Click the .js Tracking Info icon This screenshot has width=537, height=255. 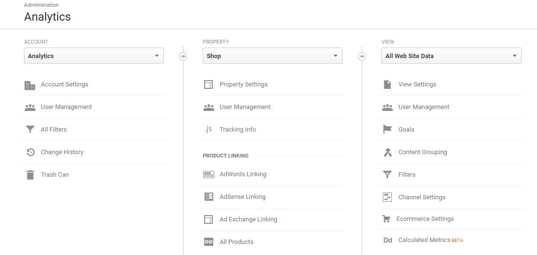coord(208,129)
